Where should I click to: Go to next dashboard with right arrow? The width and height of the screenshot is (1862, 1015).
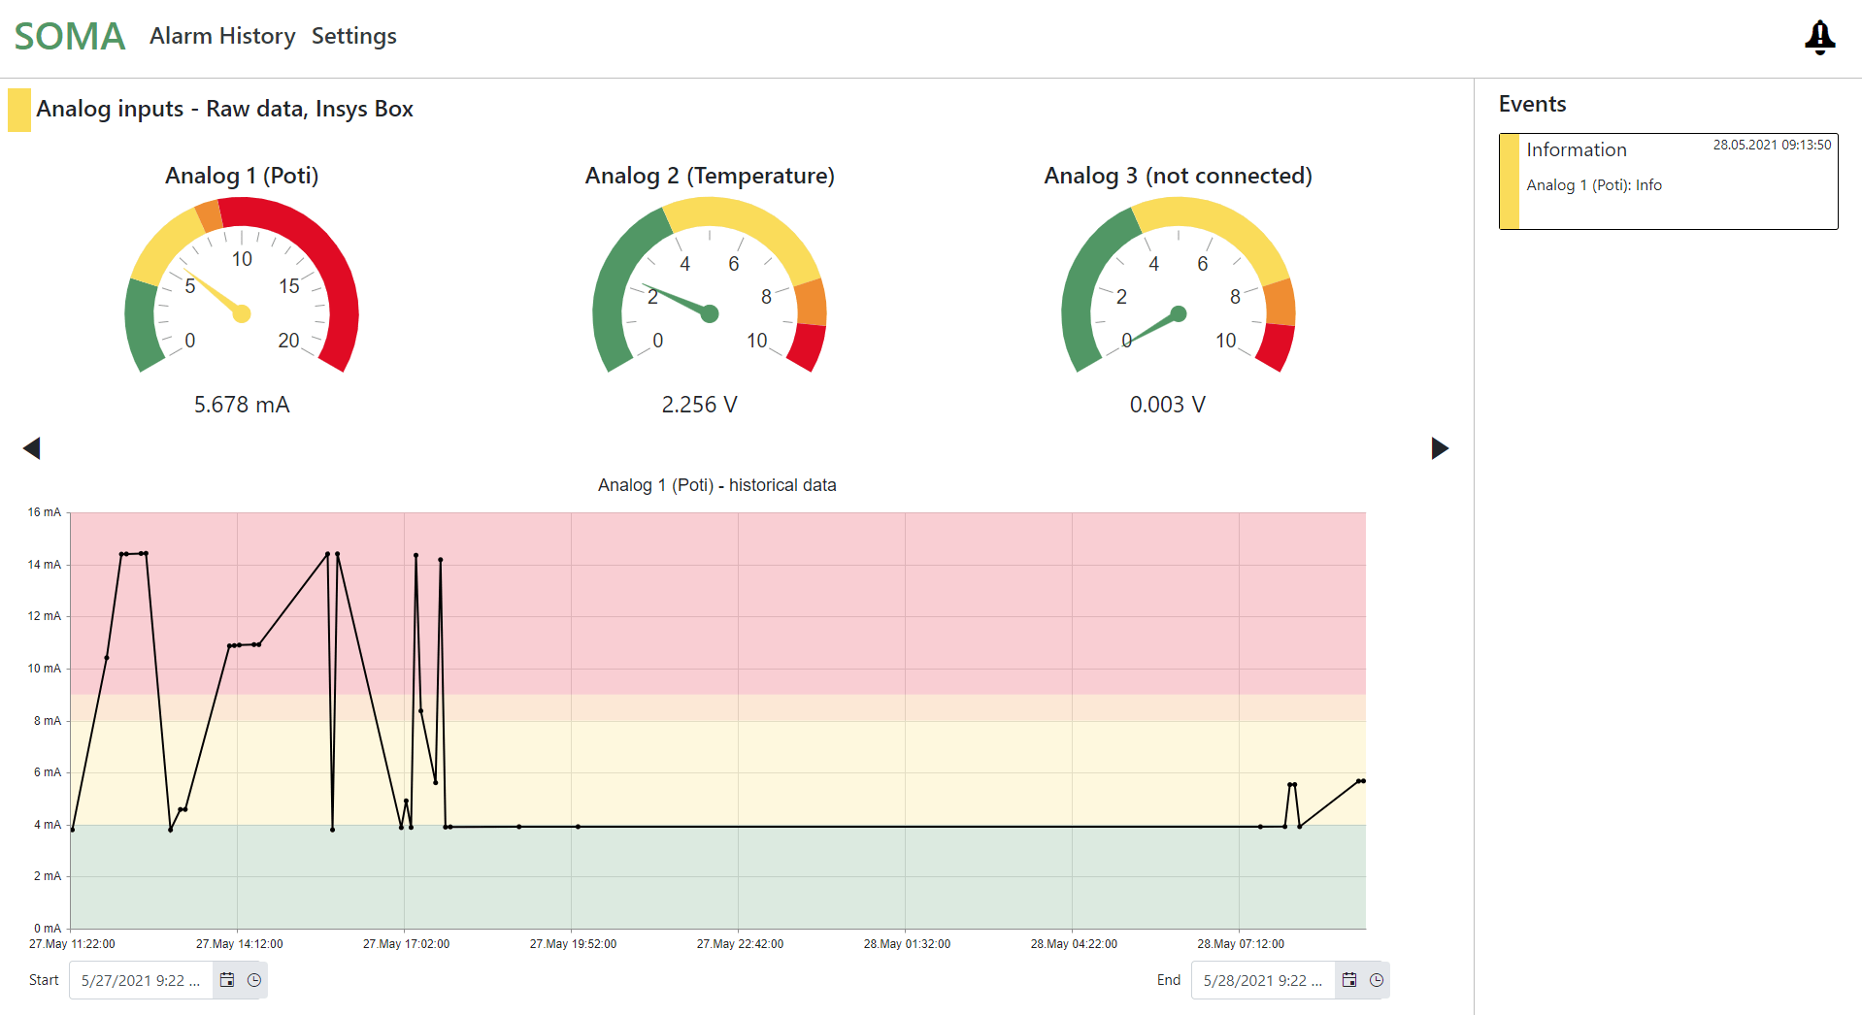click(1440, 447)
